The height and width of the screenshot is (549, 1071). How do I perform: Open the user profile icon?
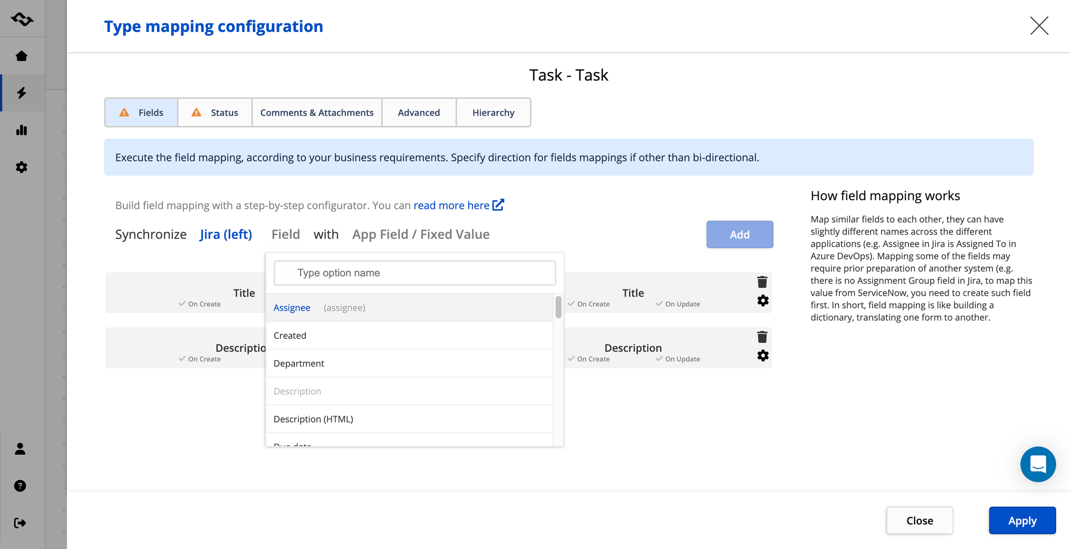20,449
